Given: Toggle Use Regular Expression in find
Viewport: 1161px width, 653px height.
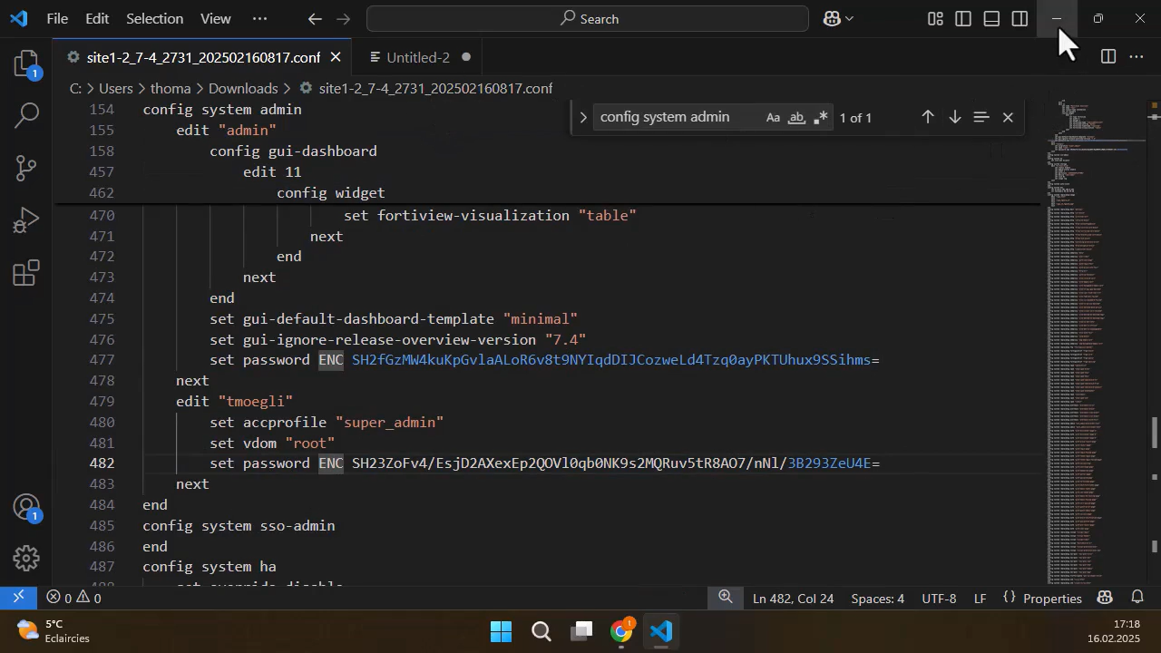Looking at the screenshot, I should 821,117.
